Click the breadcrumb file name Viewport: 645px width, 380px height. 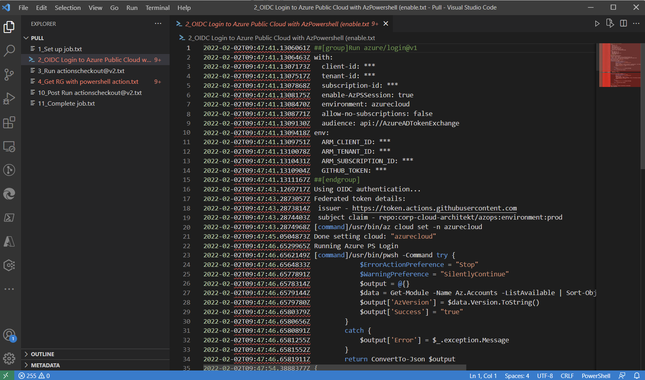pyautogui.click(x=281, y=38)
